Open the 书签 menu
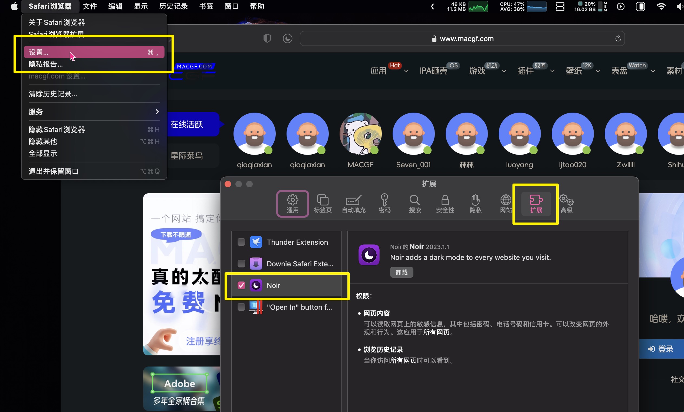 pos(206,6)
